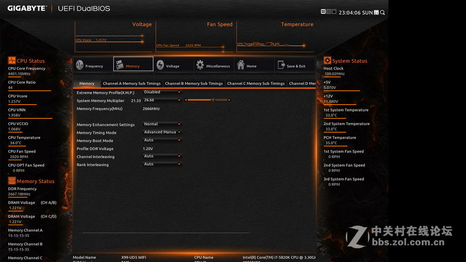466x262 pixels.
Task: Click CPU Core Frequency 4401.10MHz value
Action: click(19, 74)
